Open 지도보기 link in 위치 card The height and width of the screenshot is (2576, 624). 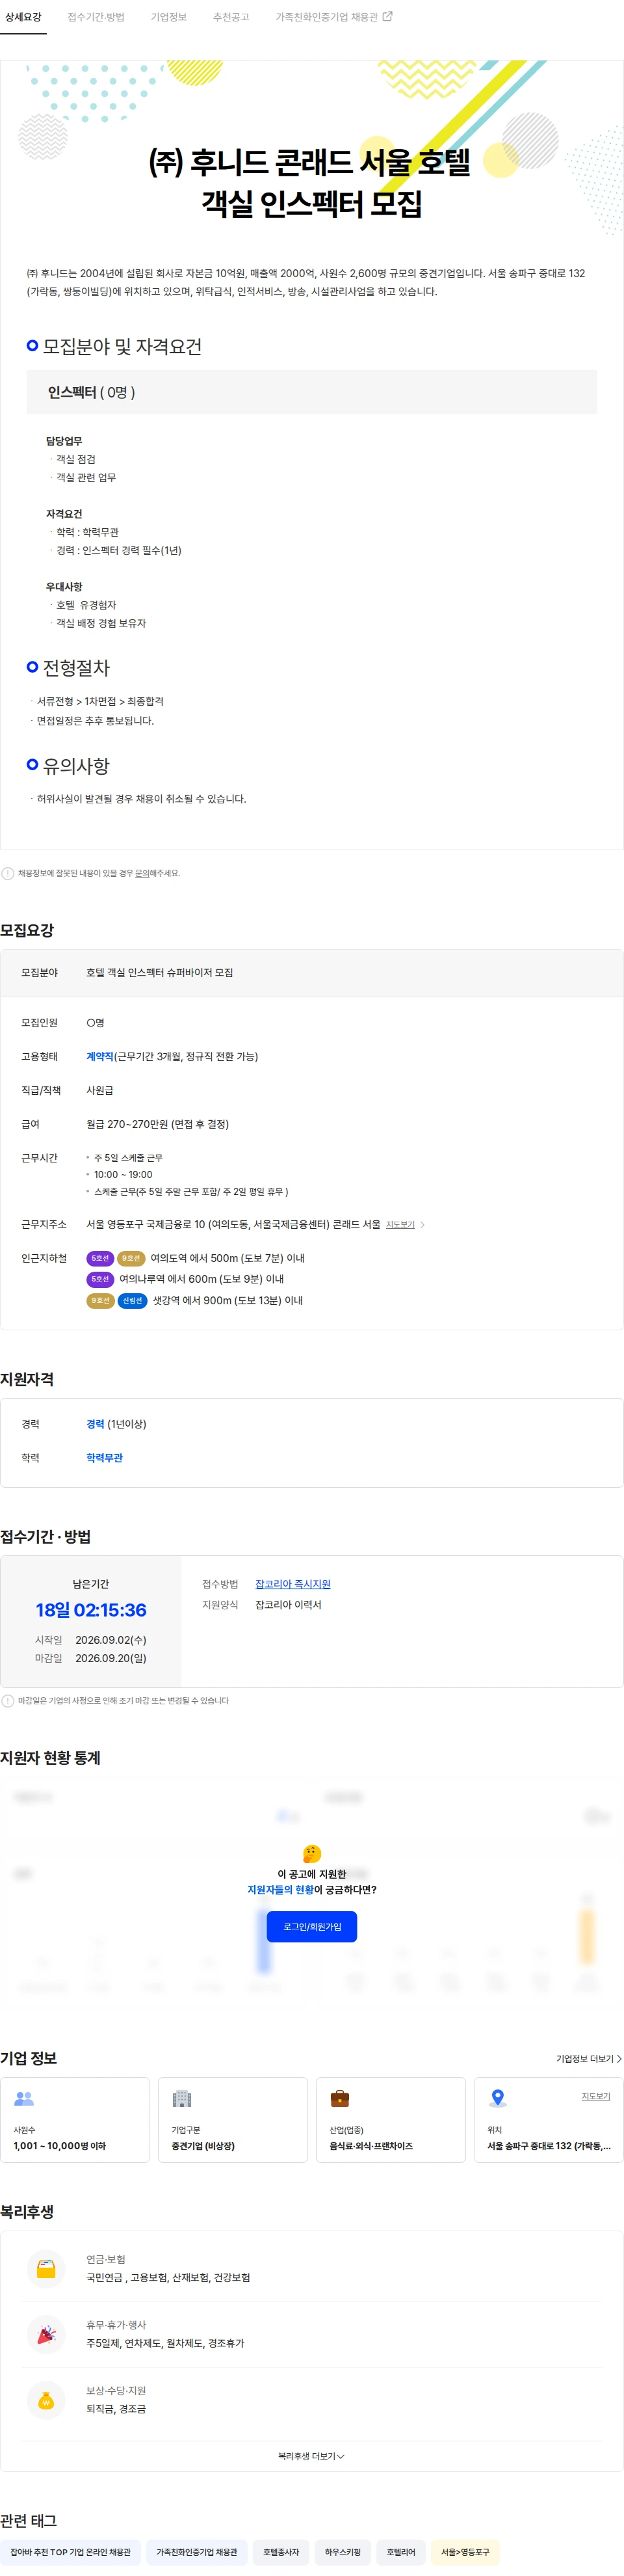(596, 2096)
